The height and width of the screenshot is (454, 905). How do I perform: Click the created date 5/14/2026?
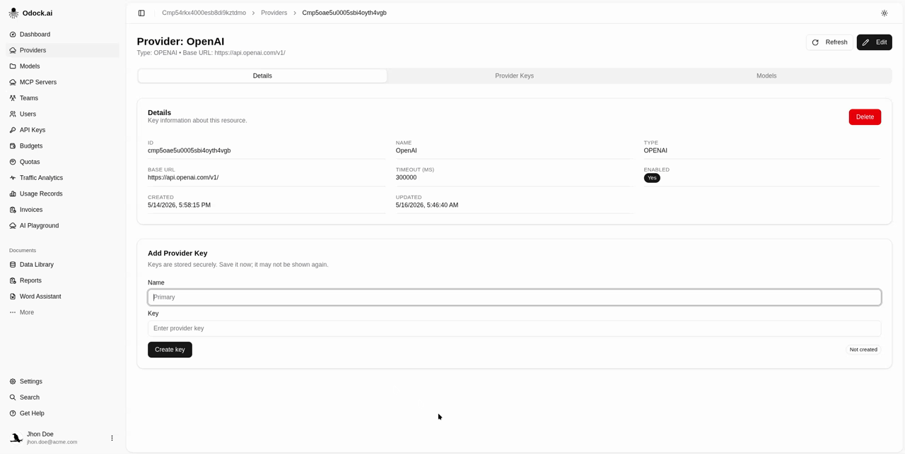pyautogui.click(x=179, y=205)
